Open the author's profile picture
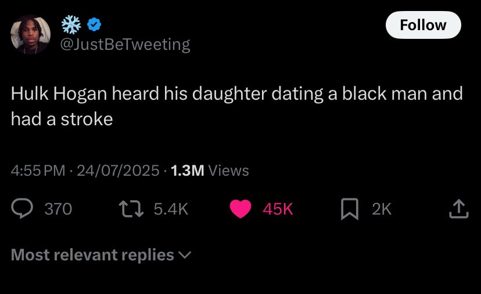Screen dimensions: 481x294 coord(30,35)
